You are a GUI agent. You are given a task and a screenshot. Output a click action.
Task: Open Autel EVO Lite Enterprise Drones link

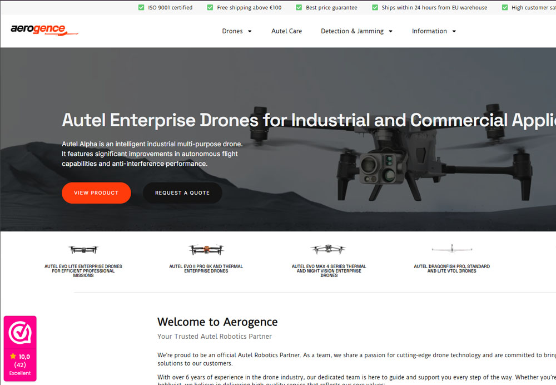[x=83, y=271]
